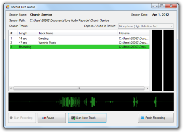Select the green Recording track row

[x=80, y=47]
